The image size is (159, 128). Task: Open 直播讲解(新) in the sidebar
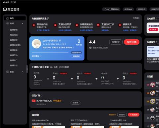coord(15,45)
